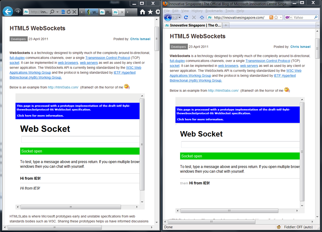Click the Firefox reload button
This screenshot has width=322, height=232.
[x=186, y=18]
